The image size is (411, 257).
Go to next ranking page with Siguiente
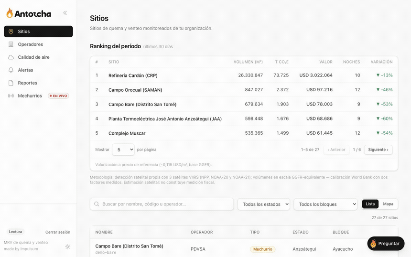378,150
